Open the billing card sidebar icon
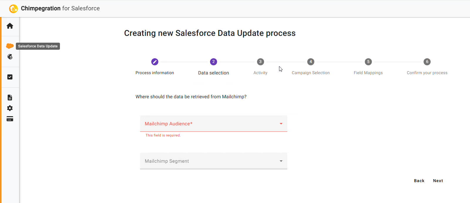 10,119
